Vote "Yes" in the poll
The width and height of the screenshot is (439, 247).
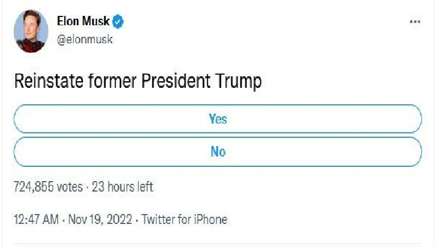(218, 119)
